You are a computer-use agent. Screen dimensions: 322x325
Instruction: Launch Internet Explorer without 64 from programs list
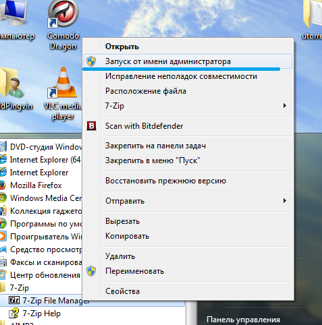39,173
